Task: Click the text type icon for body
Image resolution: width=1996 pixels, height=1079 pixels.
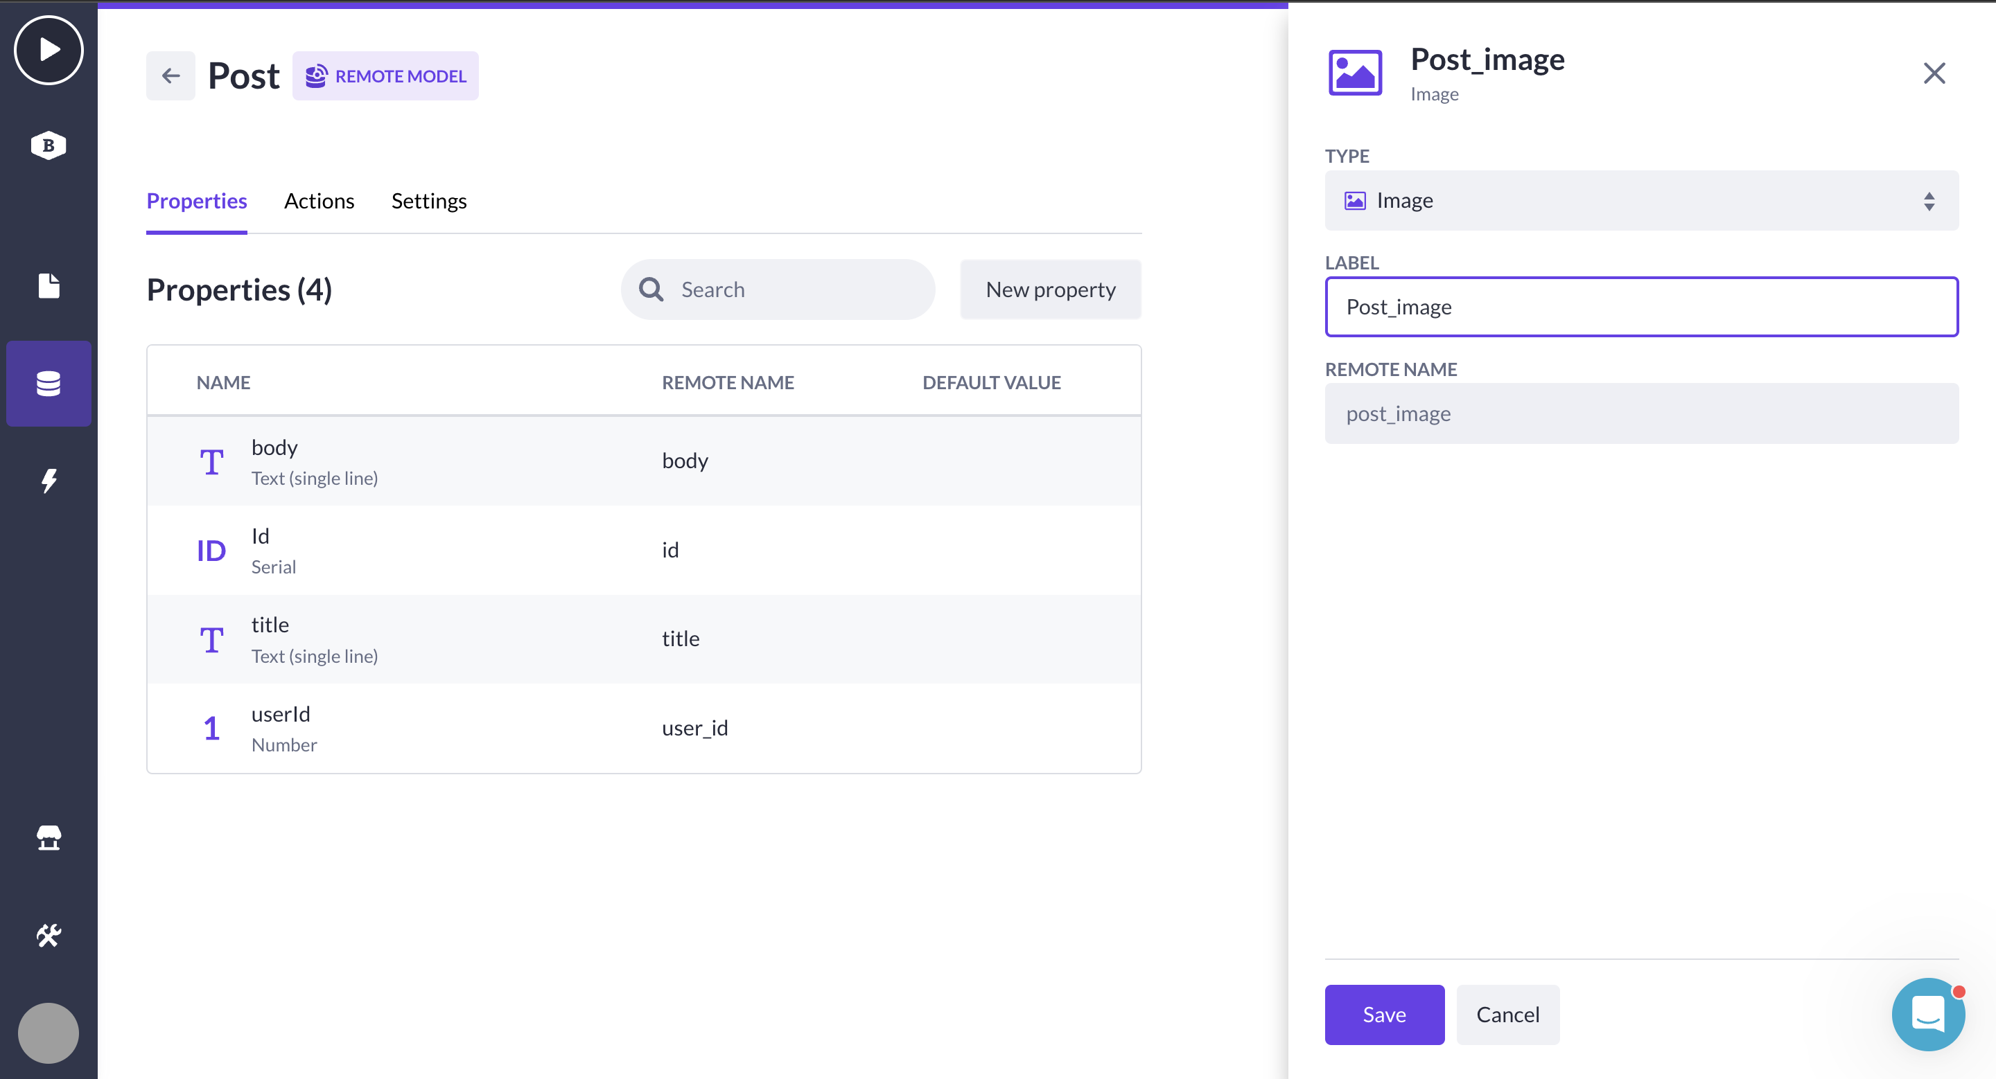Action: pos(211,462)
